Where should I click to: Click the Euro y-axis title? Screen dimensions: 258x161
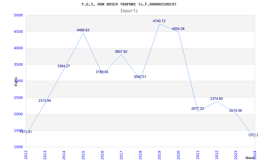click(x=16, y=81)
